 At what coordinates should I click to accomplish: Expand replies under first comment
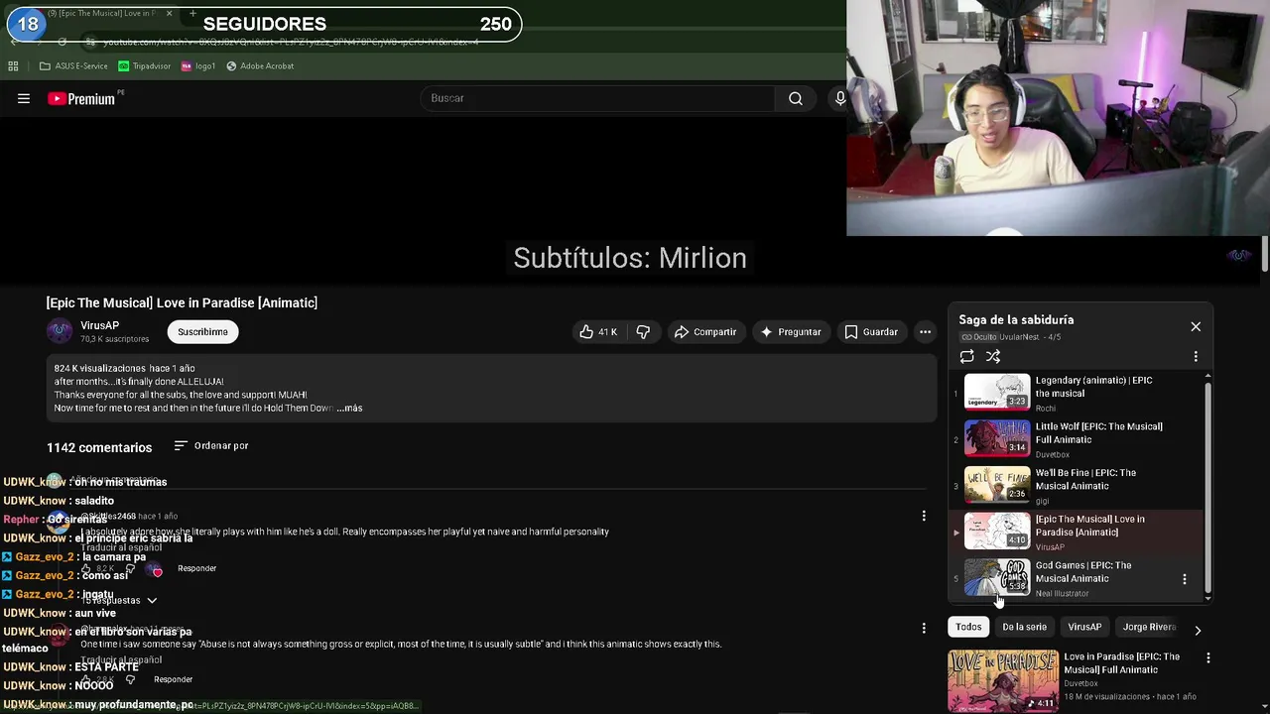[x=121, y=600]
